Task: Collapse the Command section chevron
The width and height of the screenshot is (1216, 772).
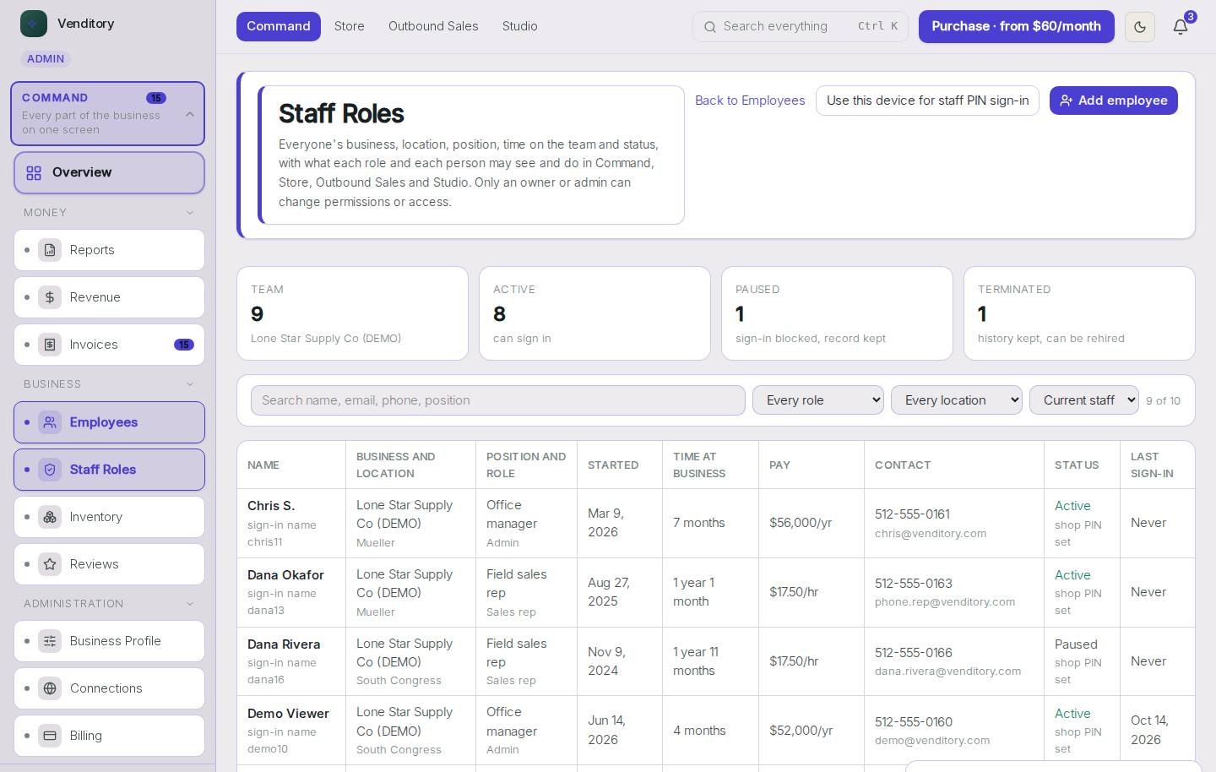Action: point(190,114)
